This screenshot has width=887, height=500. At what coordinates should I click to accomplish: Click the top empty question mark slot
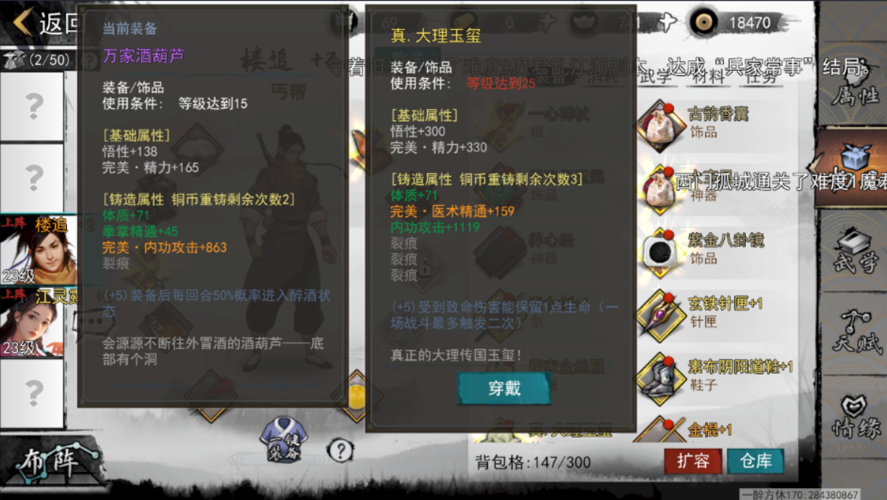point(32,106)
